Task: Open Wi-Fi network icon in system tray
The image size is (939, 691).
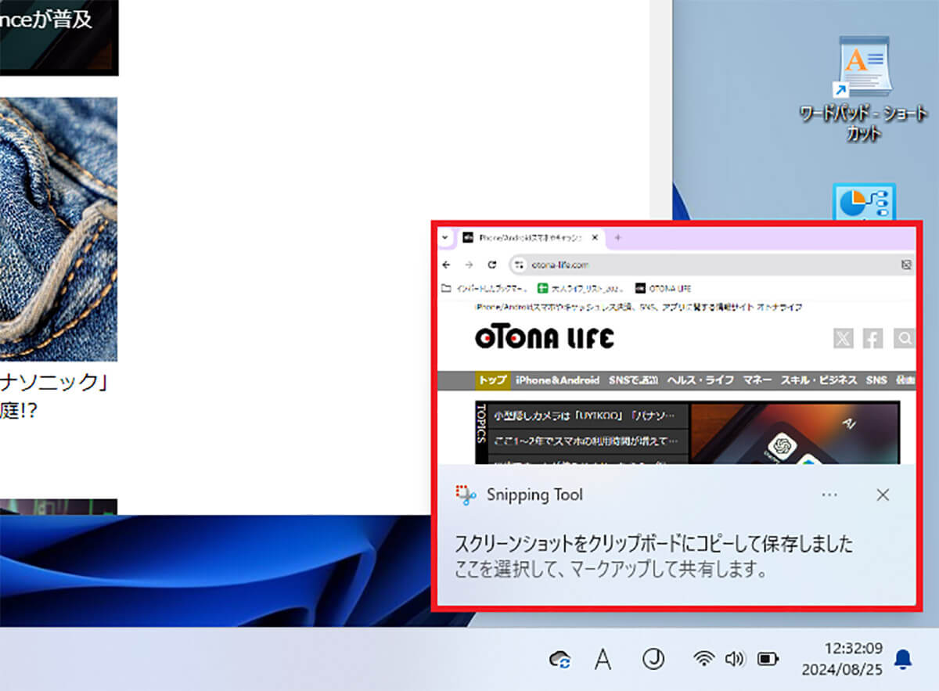Action: (x=704, y=659)
